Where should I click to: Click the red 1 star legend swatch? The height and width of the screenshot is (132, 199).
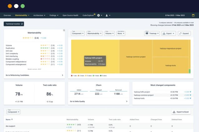72,76
